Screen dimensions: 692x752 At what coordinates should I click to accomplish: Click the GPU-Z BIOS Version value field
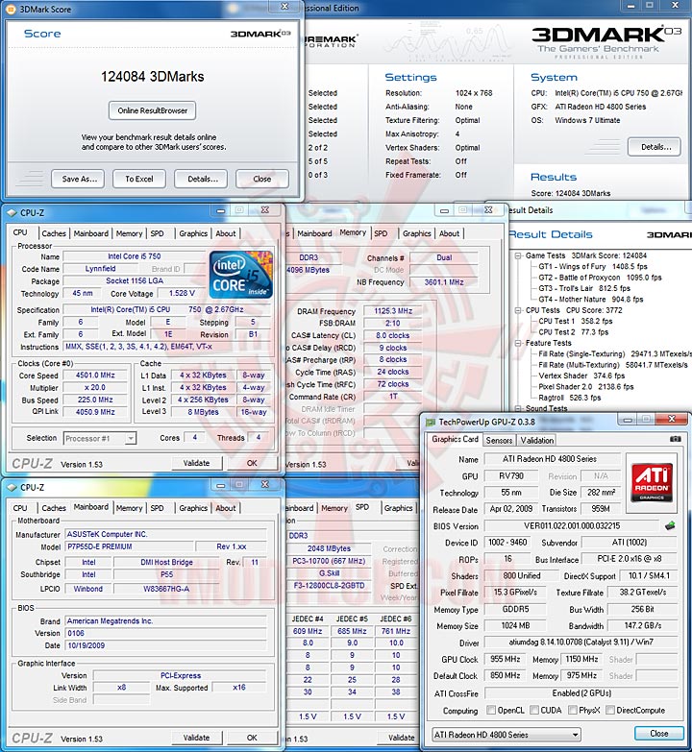[x=572, y=525]
